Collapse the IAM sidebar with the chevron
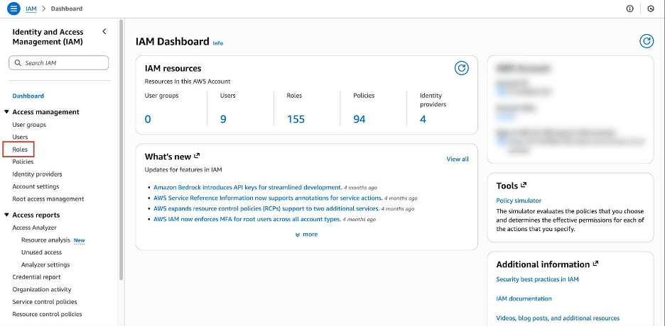 (104, 32)
